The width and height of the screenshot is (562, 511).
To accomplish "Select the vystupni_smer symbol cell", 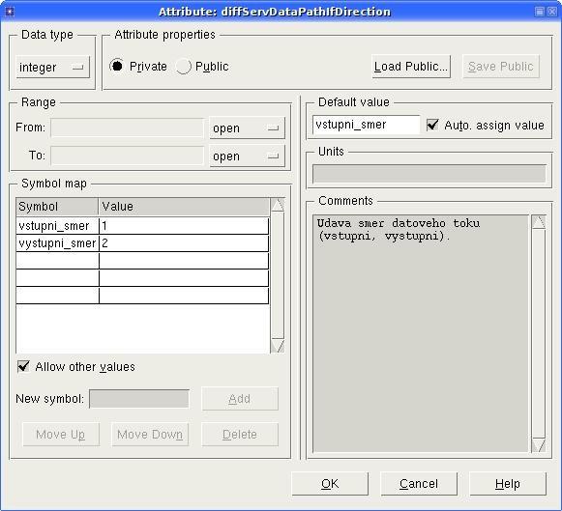I will (x=57, y=243).
